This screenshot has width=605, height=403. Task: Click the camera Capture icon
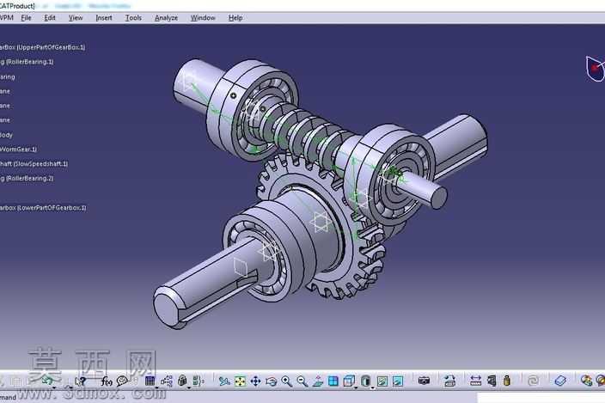tap(424, 381)
